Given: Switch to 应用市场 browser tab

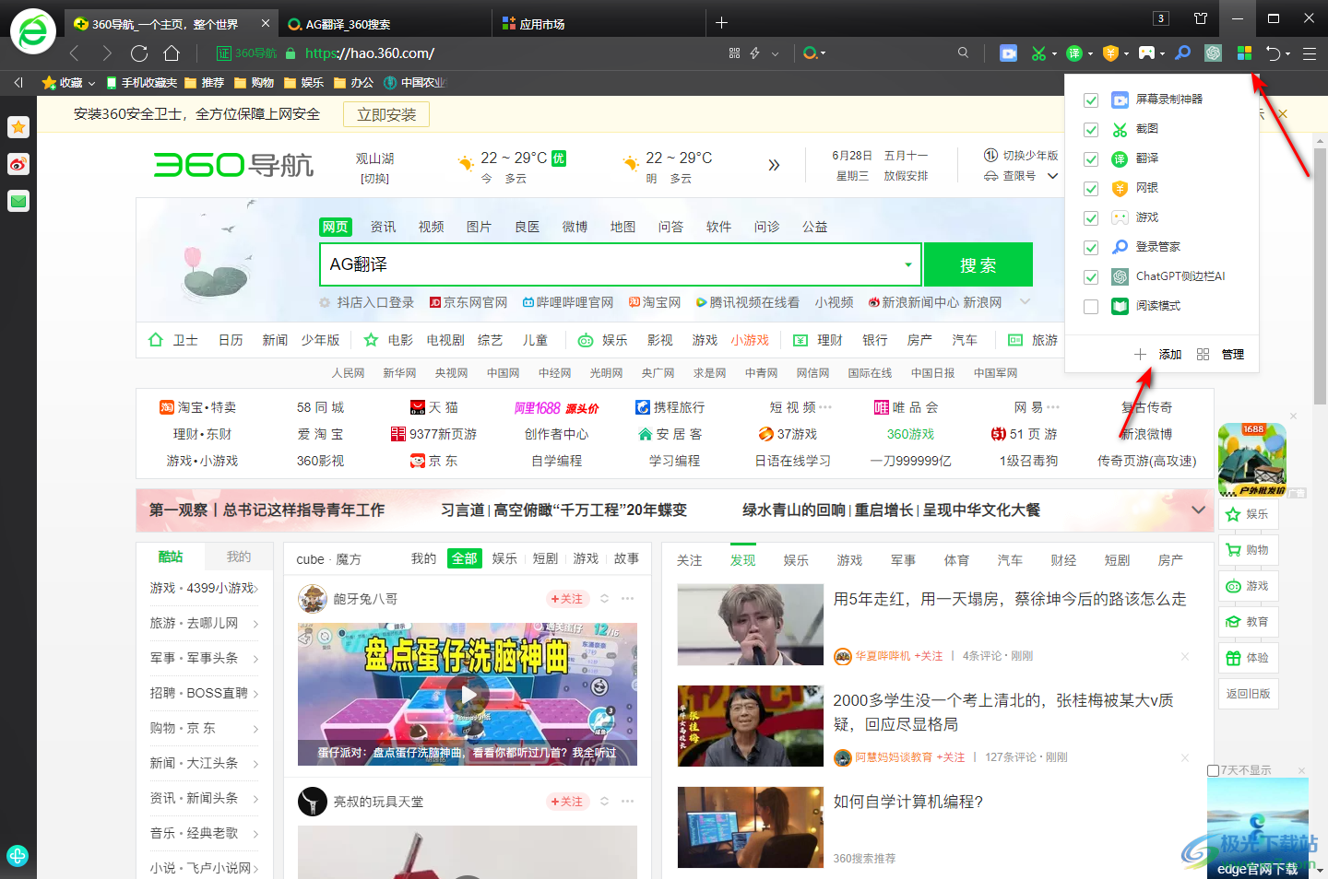Looking at the screenshot, I should click(598, 24).
